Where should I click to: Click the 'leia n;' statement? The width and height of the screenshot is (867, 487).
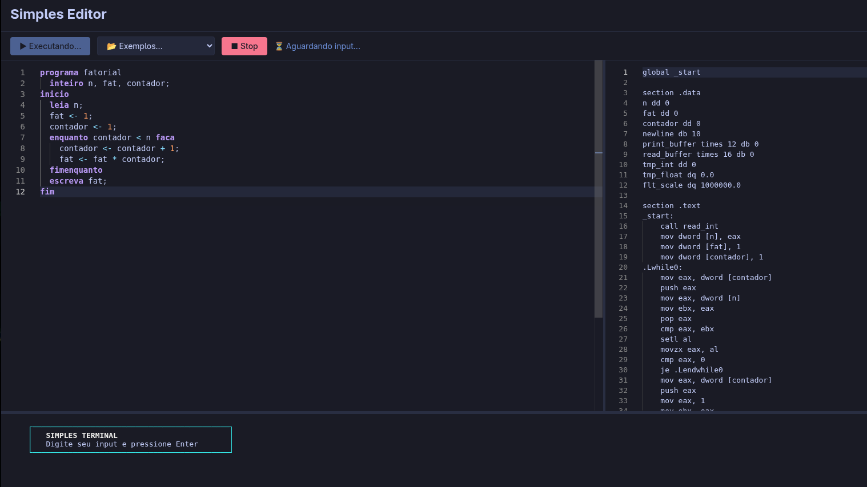tap(66, 105)
